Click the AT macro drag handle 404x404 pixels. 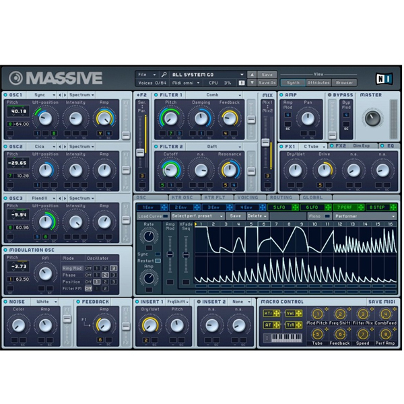click(x=277, y=325)
